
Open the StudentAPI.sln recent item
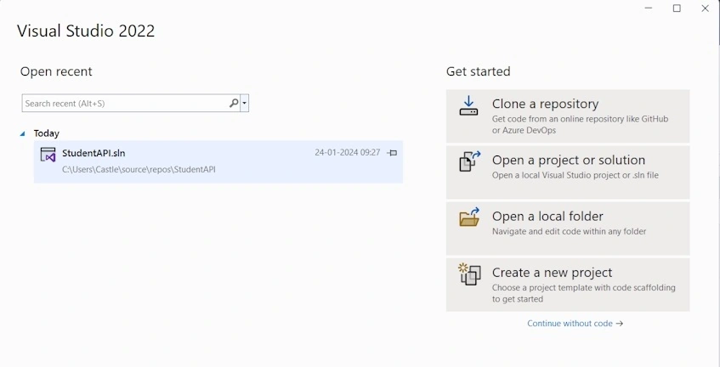(x=218, y=161)
